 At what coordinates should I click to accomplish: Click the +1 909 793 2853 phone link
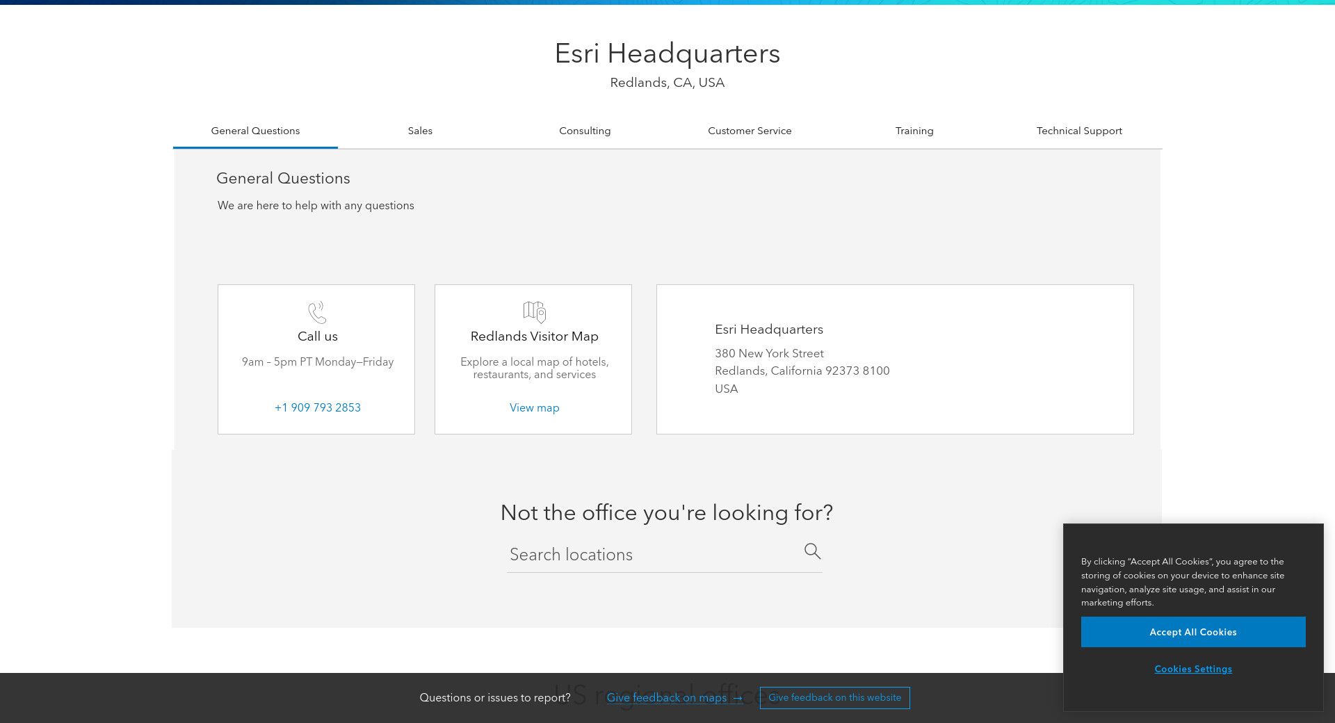(x=318, y=407)
